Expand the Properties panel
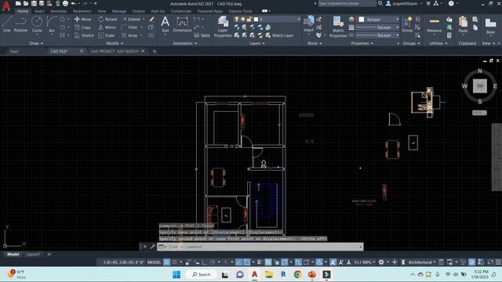The height and width of the screenshot is (282, 502). click(362, 43)
